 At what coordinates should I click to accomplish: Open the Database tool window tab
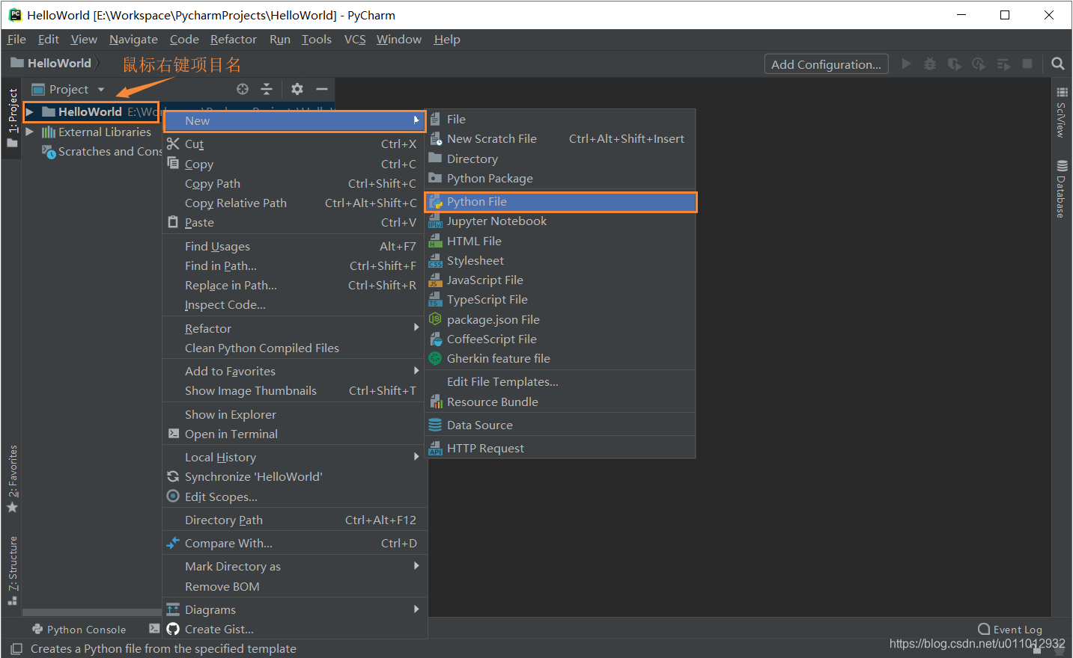pyautogui.click(x=1061, y=189)
